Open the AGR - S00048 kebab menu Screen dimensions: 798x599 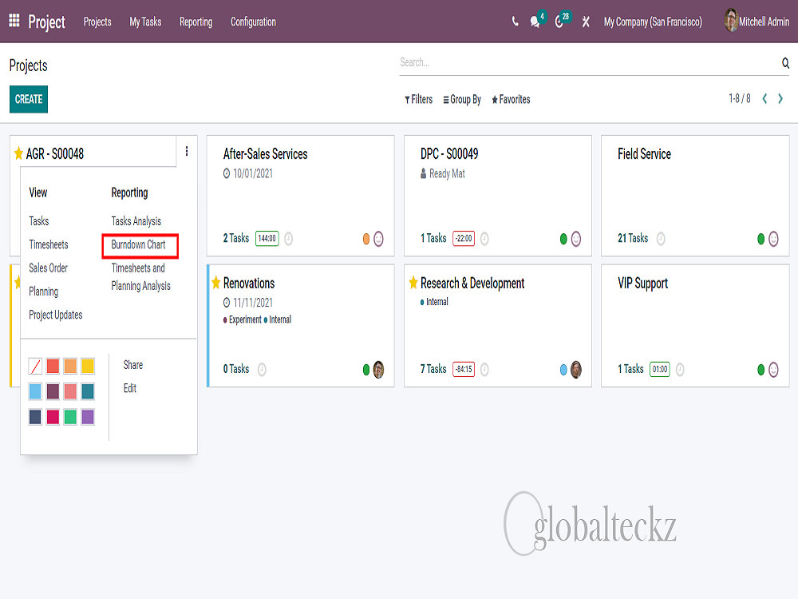[x=187, y=151]
